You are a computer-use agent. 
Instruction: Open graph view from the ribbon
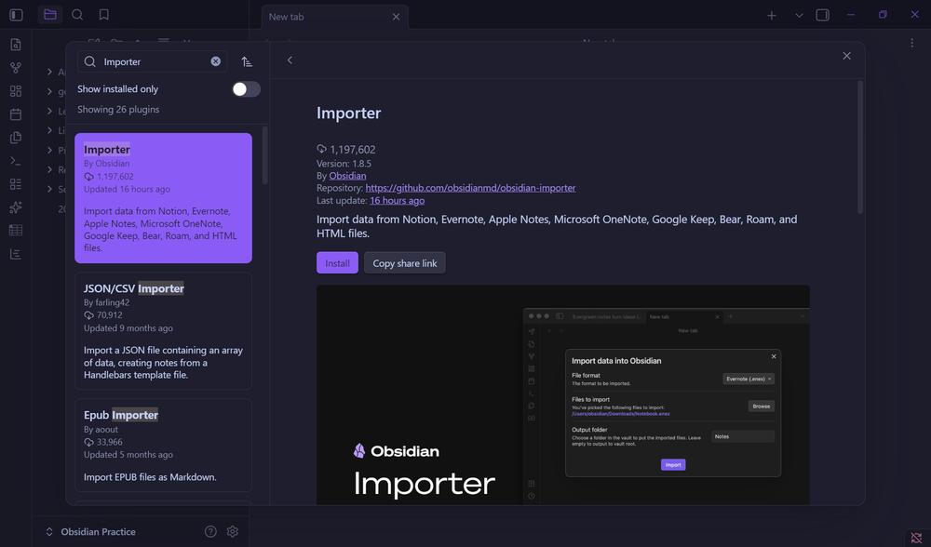pyautogui.click(x=16, y=68)
